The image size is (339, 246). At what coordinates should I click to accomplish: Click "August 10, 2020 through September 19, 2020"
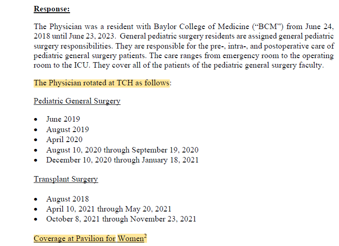(x=122, y=150)
